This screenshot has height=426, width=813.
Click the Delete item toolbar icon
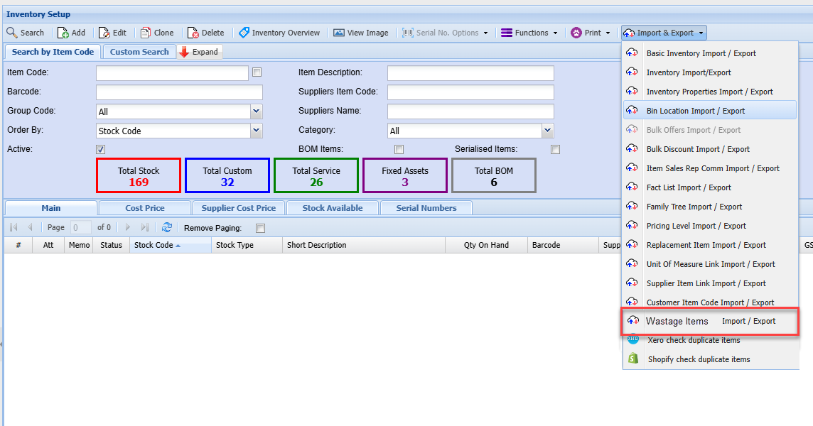tap(193, 33)
